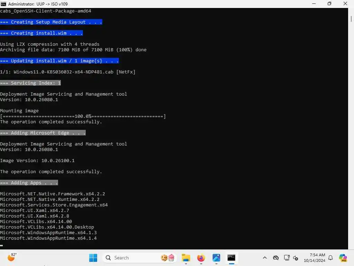
Task: Click 'Microsoft.WindowsAppRuntime.x64.1.3'
Action: (x=48, y=232)
